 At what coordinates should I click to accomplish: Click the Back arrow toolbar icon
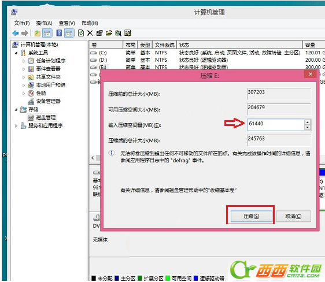pos(16,33)
